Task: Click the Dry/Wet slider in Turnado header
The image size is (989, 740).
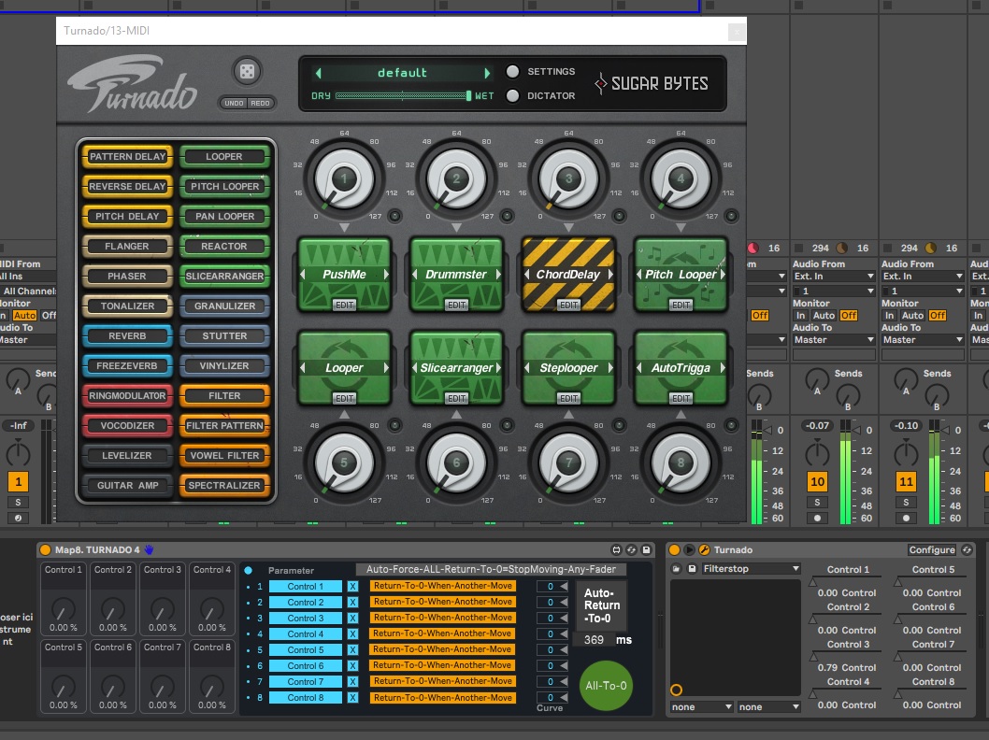Action: coord(403,96)
